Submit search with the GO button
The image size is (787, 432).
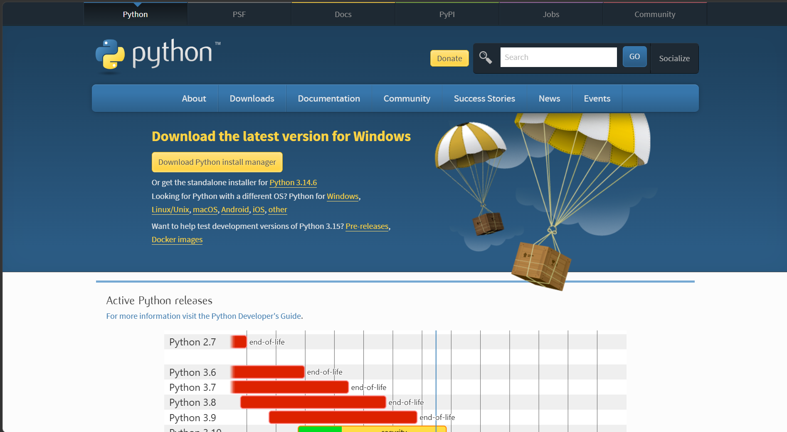[634, 57]
